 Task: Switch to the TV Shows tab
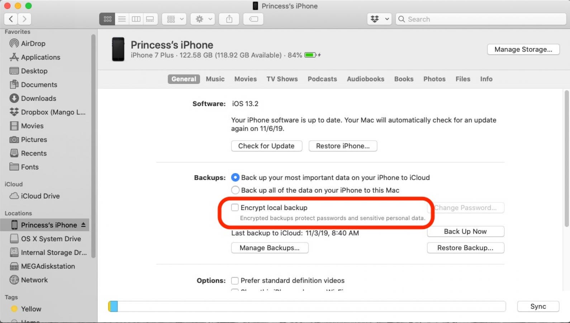282,79
